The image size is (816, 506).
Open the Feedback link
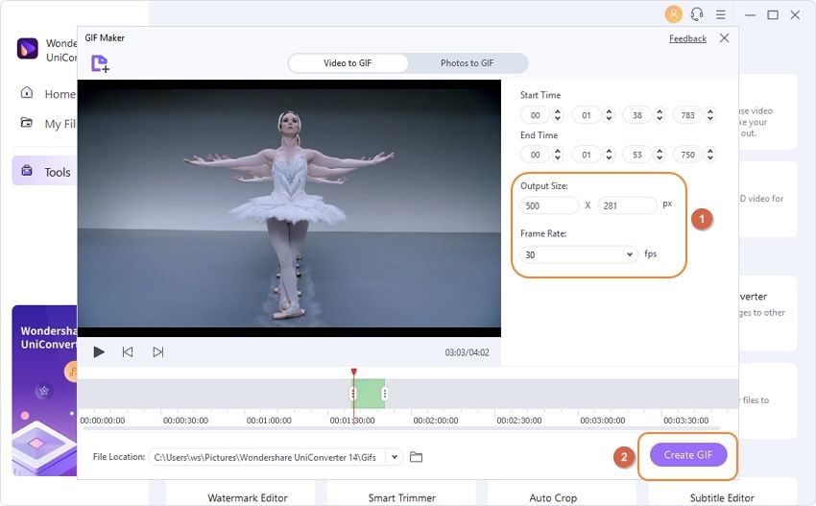687,38
